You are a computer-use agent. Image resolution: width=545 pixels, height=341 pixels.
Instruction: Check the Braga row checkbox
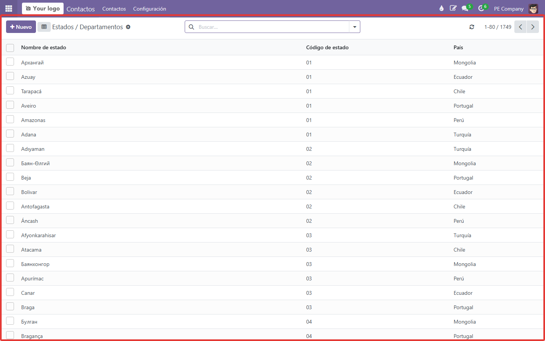click(x=10, y=307)
